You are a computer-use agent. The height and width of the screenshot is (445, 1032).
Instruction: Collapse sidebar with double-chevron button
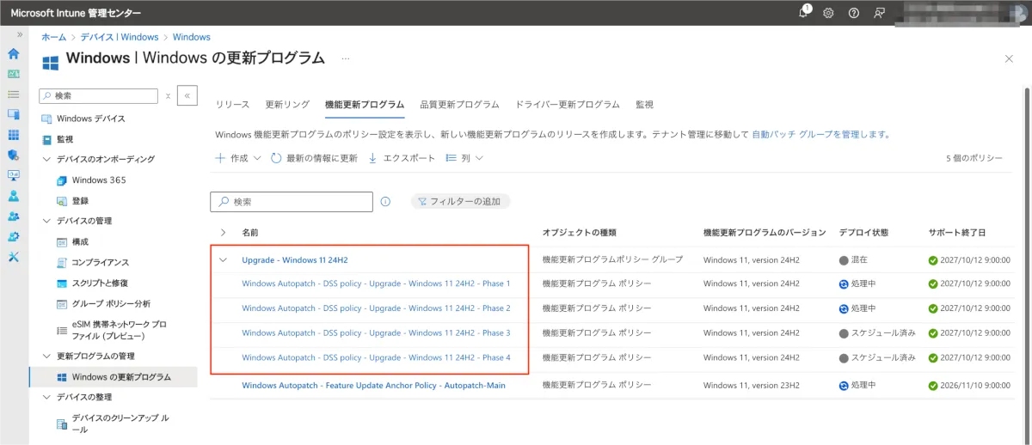(x=187, y=95)
